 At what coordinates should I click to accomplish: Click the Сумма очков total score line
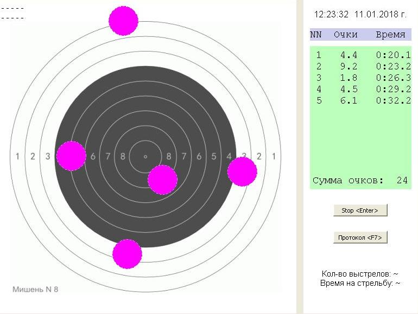(x=360, y=181)
